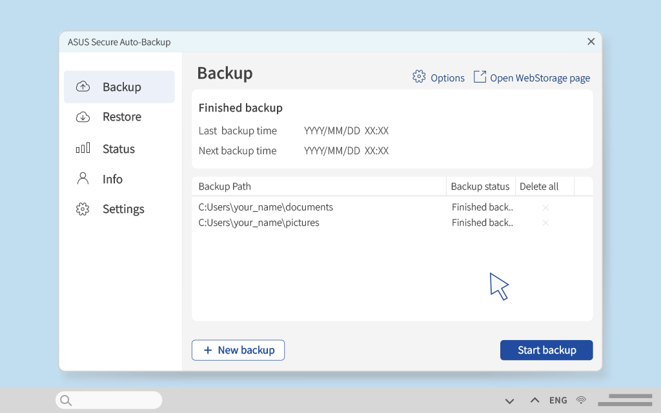
Task: Click the Wi-Fi icon in system tray
Action: coord(582,400)
